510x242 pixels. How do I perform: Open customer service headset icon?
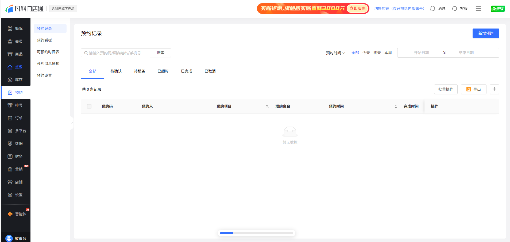[x=454, y=9]
